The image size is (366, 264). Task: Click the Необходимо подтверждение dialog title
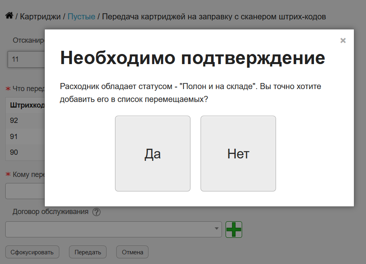pyautogui.click(x=192, y=58)
